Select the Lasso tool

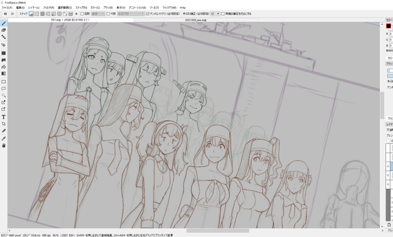3,88
